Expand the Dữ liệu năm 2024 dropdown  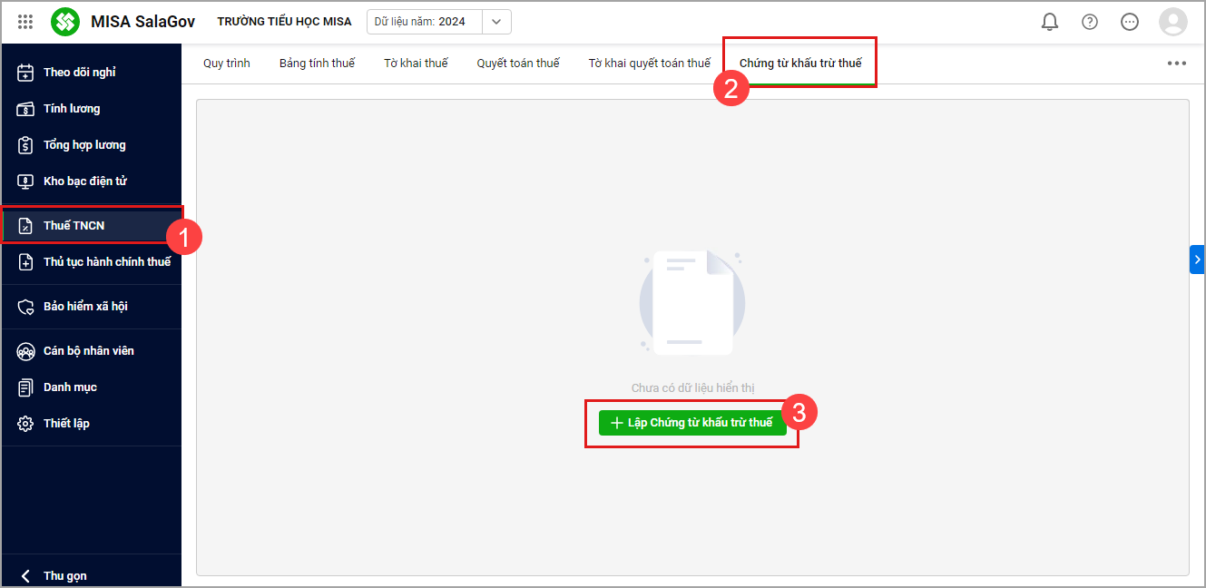[x=495, y=22]
